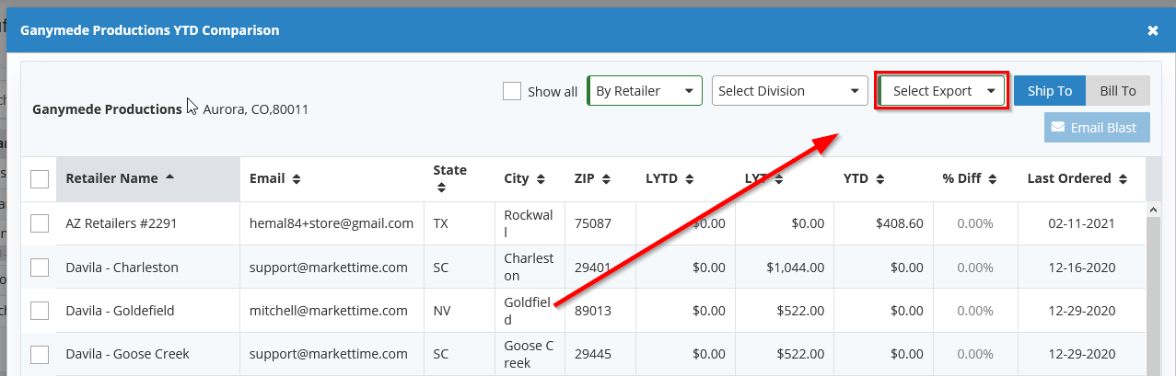
Task: Sort by Retailer Name column
Action: (x=147, y=178)
